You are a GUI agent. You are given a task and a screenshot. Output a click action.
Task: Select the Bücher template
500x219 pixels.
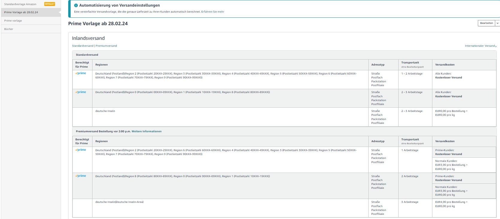click(x=31, y=29)
